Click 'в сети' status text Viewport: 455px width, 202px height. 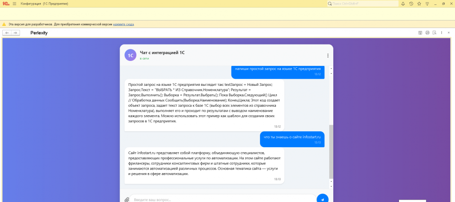(x=144, y=59)
